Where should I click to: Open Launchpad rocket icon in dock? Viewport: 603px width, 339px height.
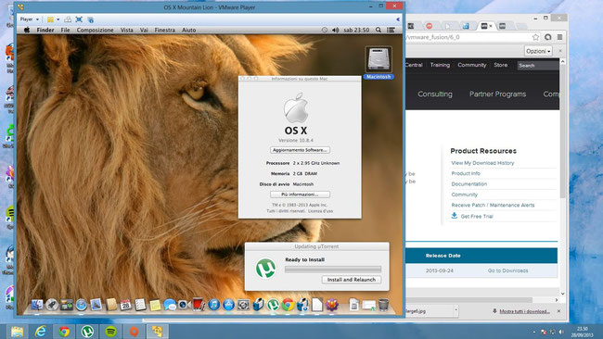(x=52, y=305)
